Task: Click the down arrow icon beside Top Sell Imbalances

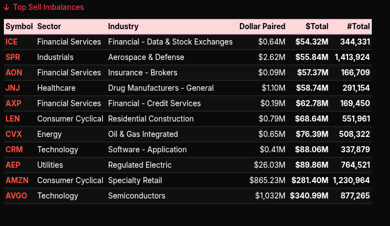Action: [x=7, y=8]
